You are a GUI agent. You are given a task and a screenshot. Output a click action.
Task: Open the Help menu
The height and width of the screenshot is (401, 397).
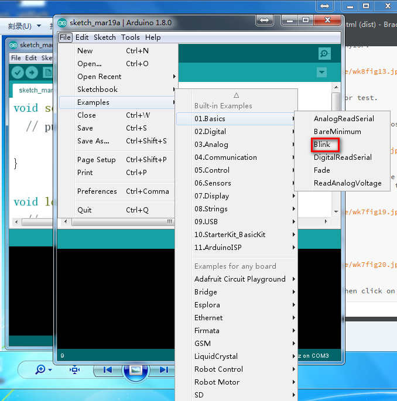click(x=153, y=37)
